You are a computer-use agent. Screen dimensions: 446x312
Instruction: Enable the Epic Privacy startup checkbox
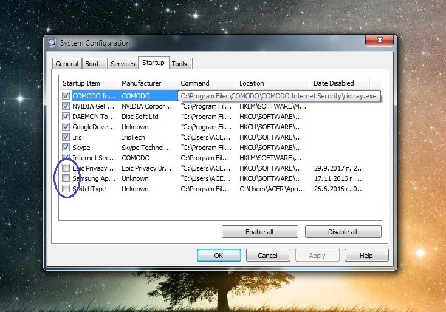point(66,168)
